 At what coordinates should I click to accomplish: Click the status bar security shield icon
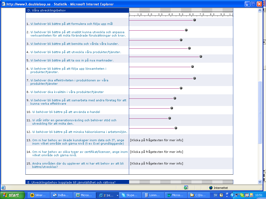tap(186, 188)
